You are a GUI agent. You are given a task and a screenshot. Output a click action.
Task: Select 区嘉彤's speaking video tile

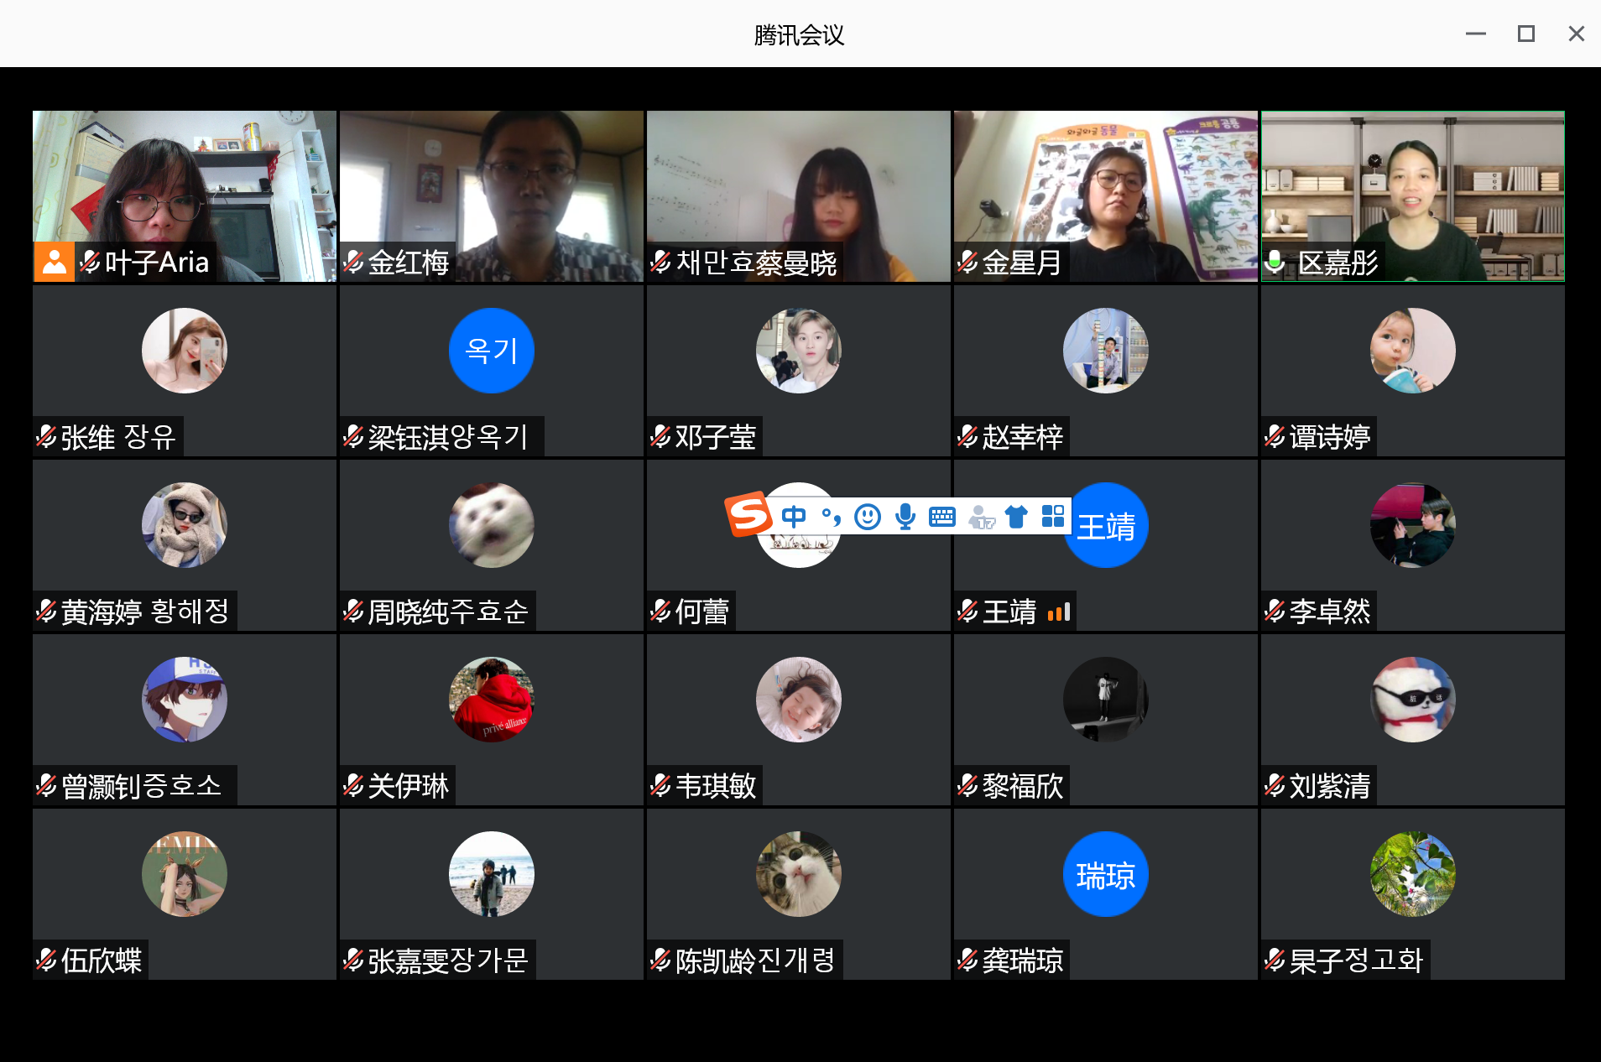[1413, 196]
